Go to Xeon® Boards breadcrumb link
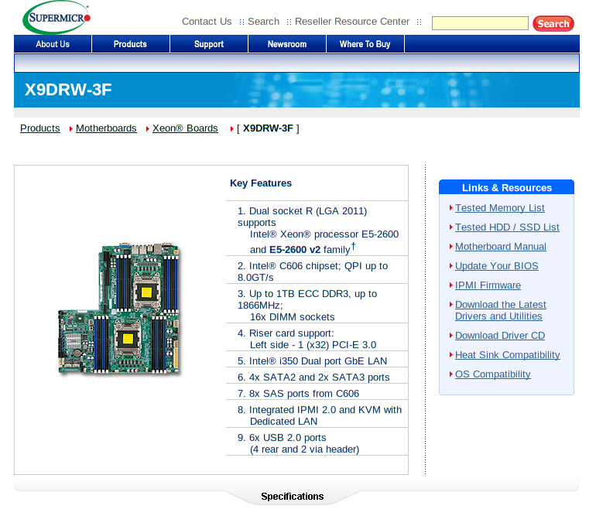 [185, 128]
